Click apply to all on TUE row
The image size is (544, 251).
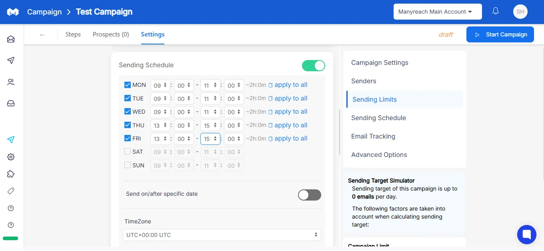coord(291,98)
